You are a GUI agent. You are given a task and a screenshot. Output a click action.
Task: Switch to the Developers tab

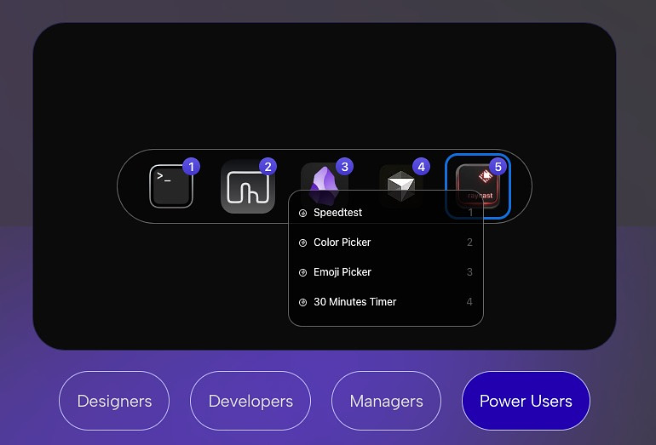point(250,401)
